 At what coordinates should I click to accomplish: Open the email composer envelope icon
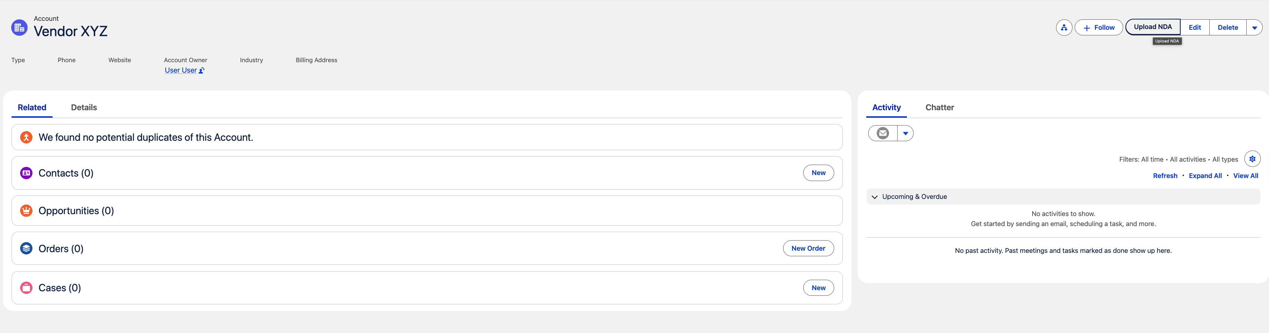coord(883,133)
